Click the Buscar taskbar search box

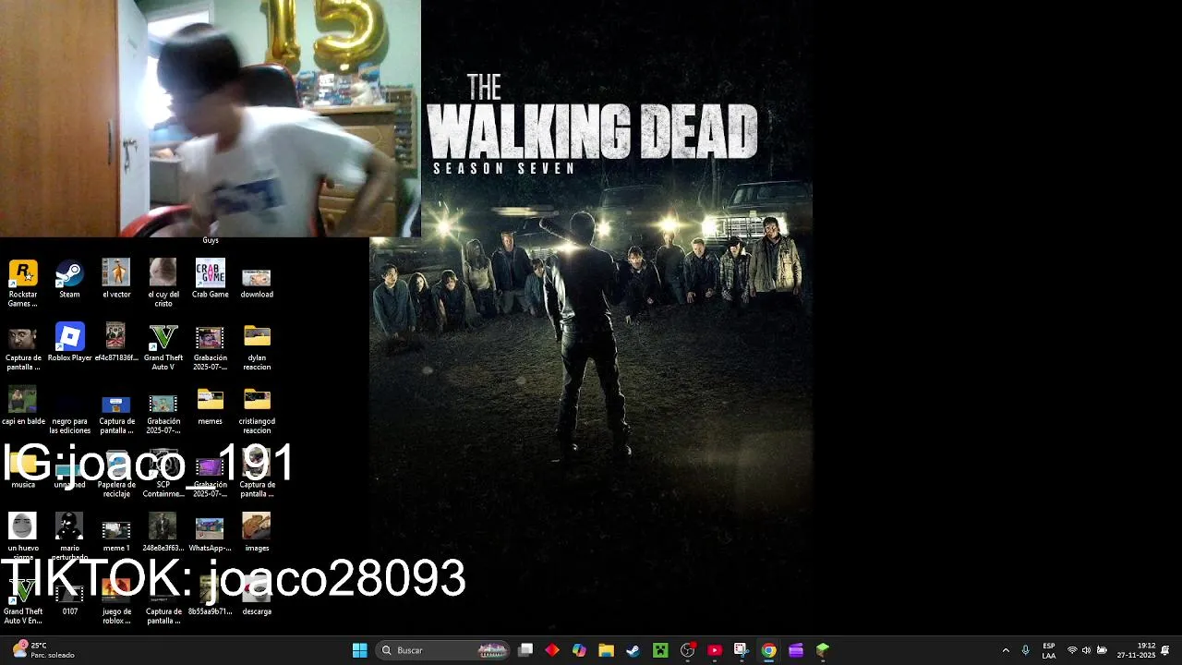444,650
